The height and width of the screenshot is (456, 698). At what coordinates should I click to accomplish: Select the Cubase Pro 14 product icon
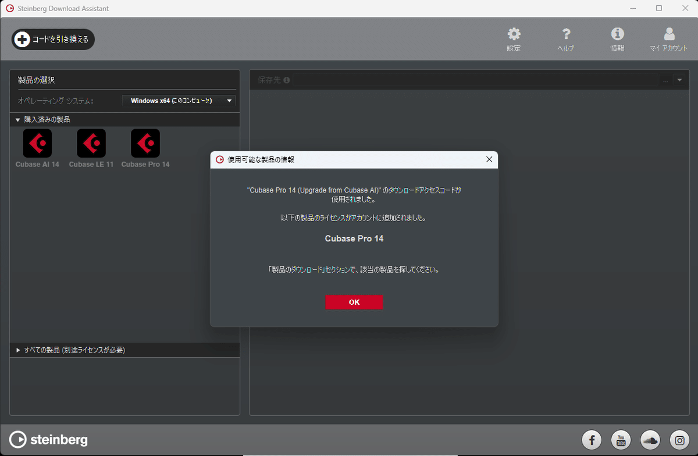click(144, 142)
